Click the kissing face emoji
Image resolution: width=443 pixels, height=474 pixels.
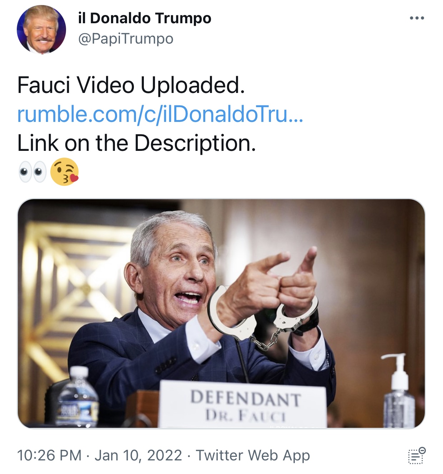click(x=64, y=172)
